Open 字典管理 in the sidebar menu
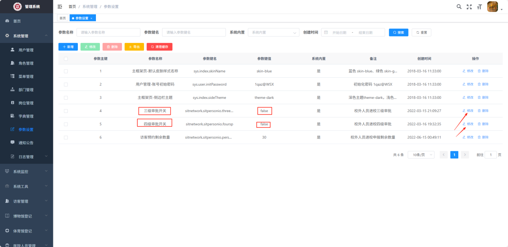Screen dimensions: 508x247 pos(26,116)
